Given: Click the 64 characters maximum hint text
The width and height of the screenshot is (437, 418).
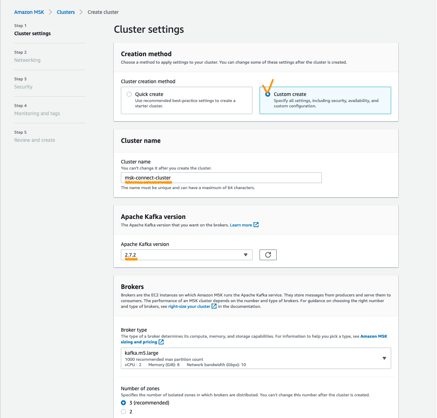Looking at the screenshot, I should tap(188, 188).
